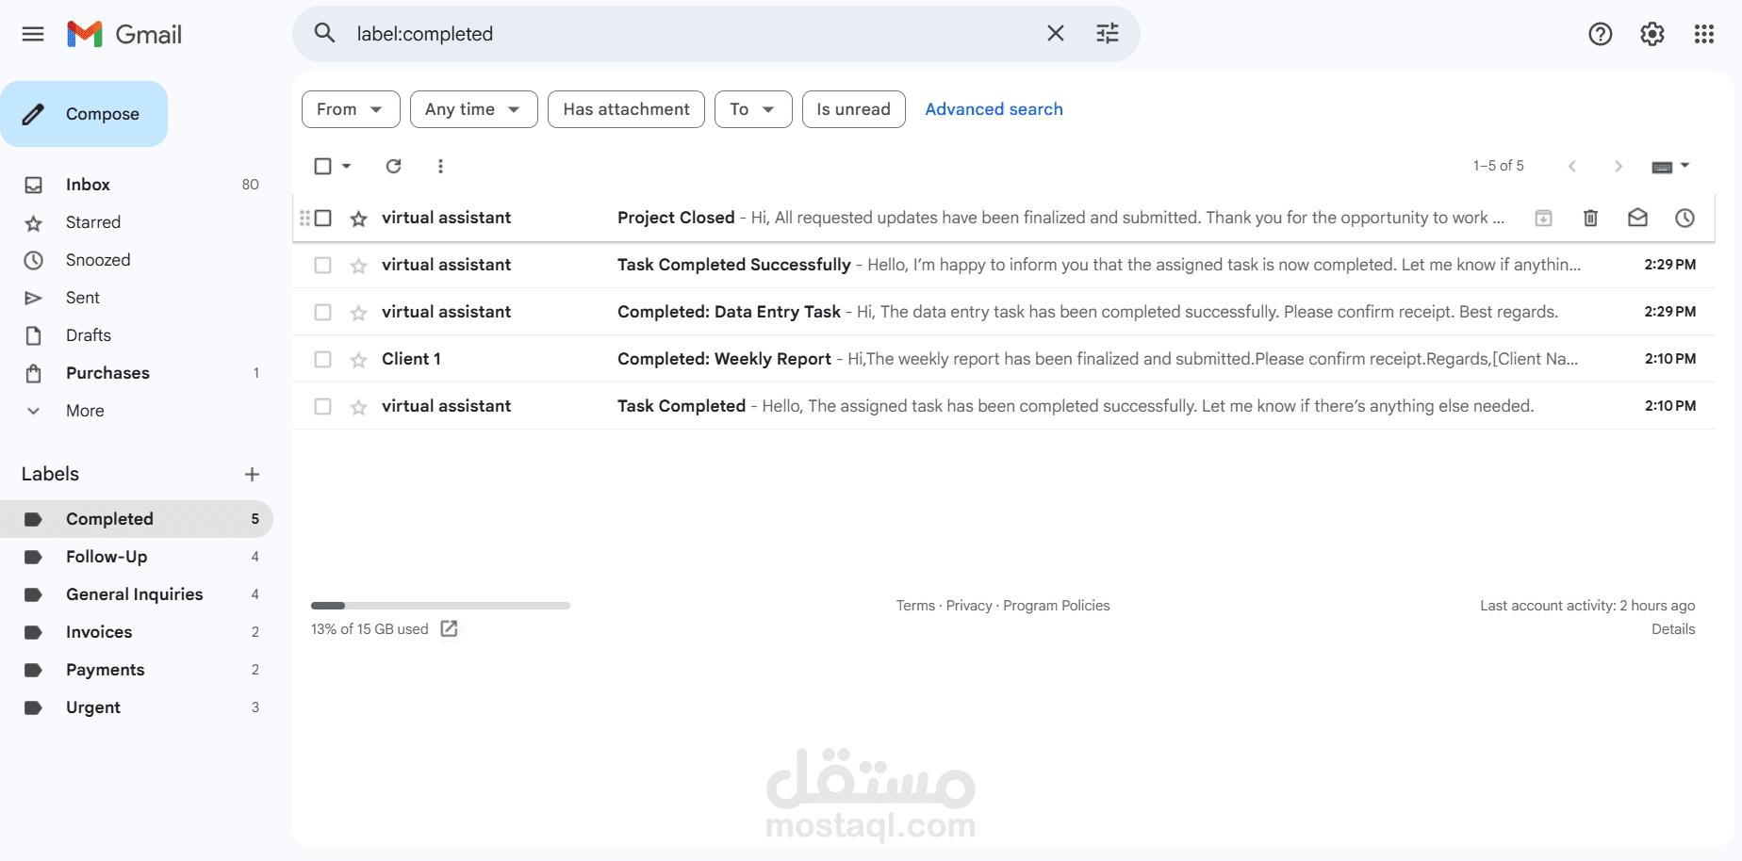This screenshot has height=861, width=1742.
Task: Open the Support help icon
Action: [1601, 34]
